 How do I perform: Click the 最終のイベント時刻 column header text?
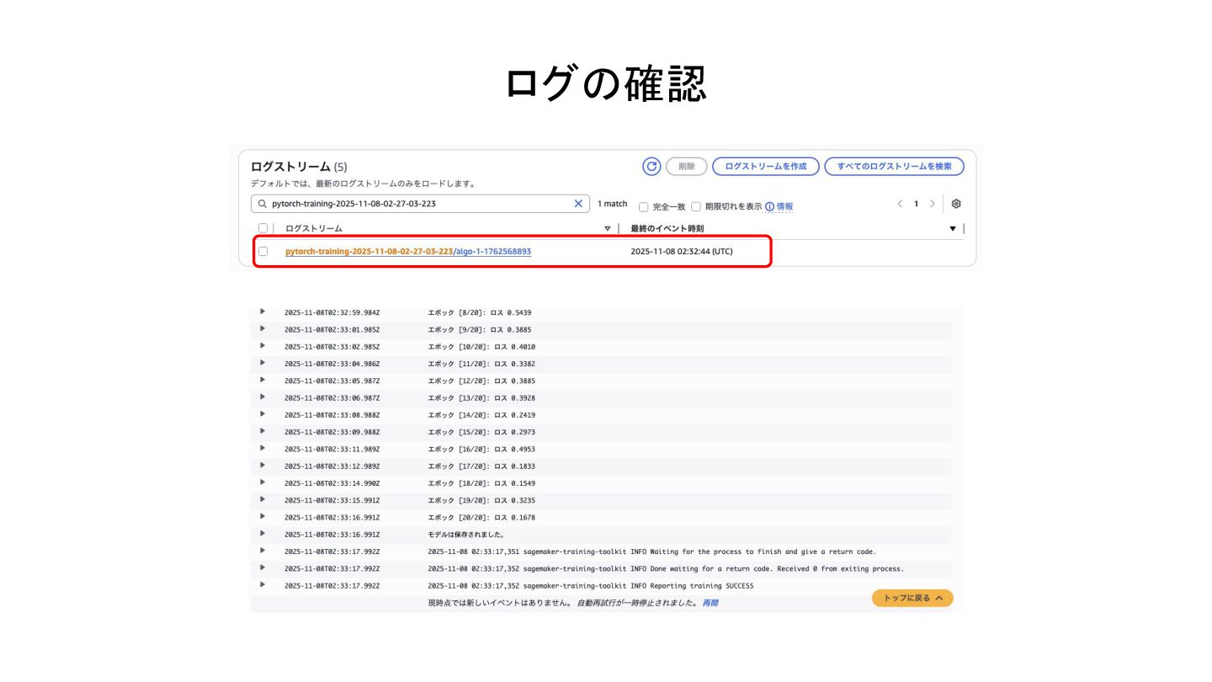(667, 228)
